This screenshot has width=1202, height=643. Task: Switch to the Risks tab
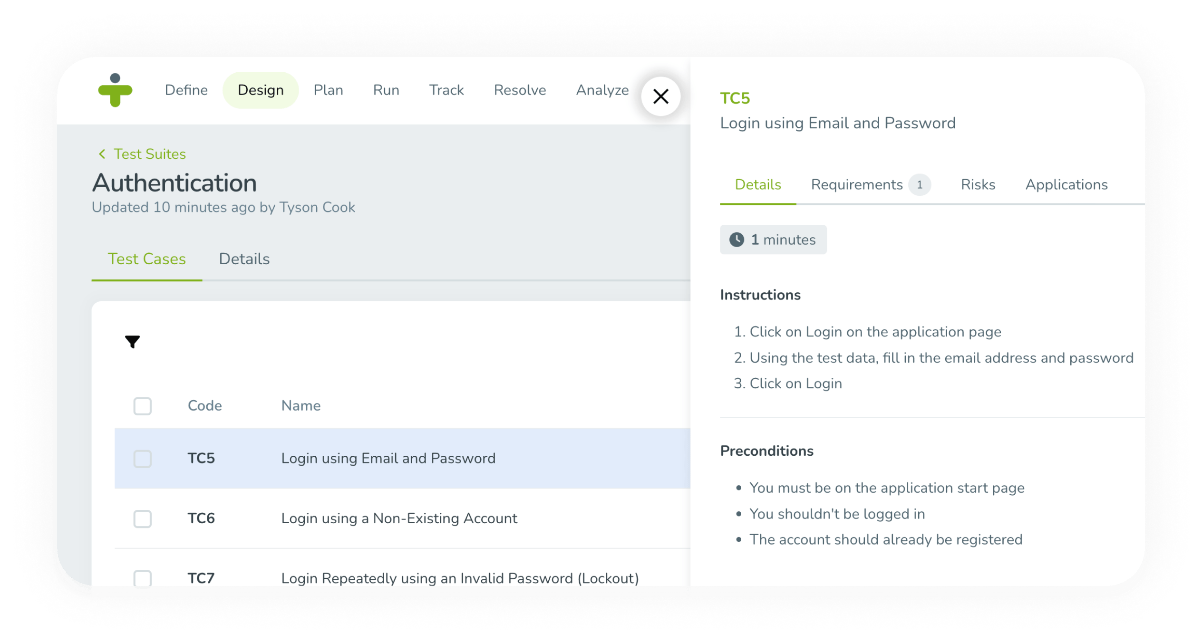click(977, 185)
